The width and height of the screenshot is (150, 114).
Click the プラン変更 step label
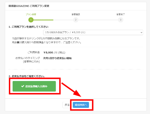coord(31,14)
